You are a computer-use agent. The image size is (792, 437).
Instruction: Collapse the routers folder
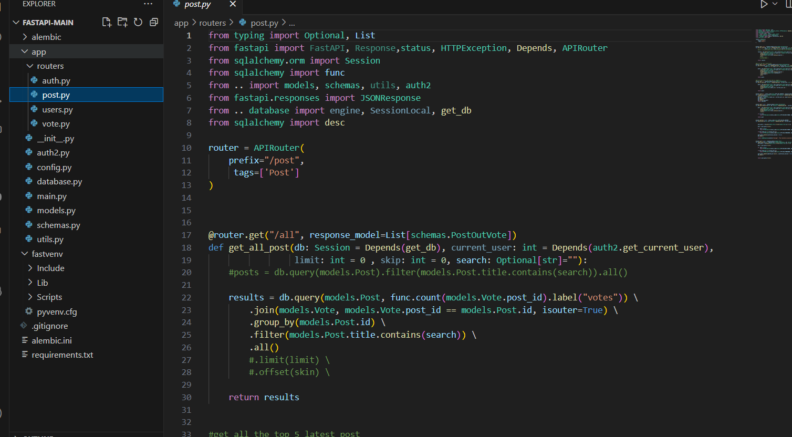[30, 66]
